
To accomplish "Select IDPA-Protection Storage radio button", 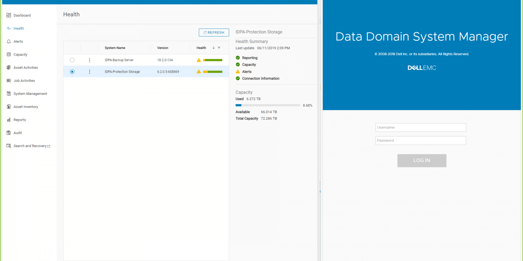I will (72, 72).
